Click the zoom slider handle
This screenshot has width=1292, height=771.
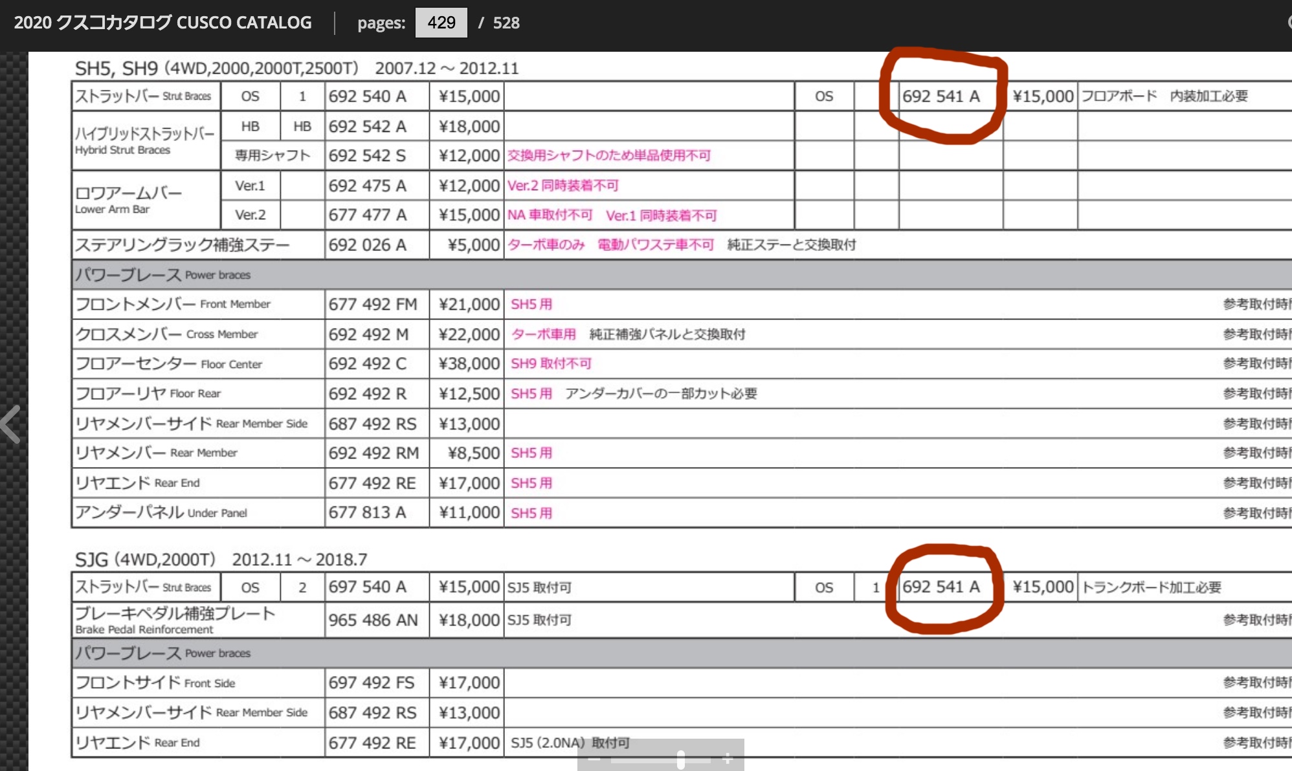[x=681, y=759]
